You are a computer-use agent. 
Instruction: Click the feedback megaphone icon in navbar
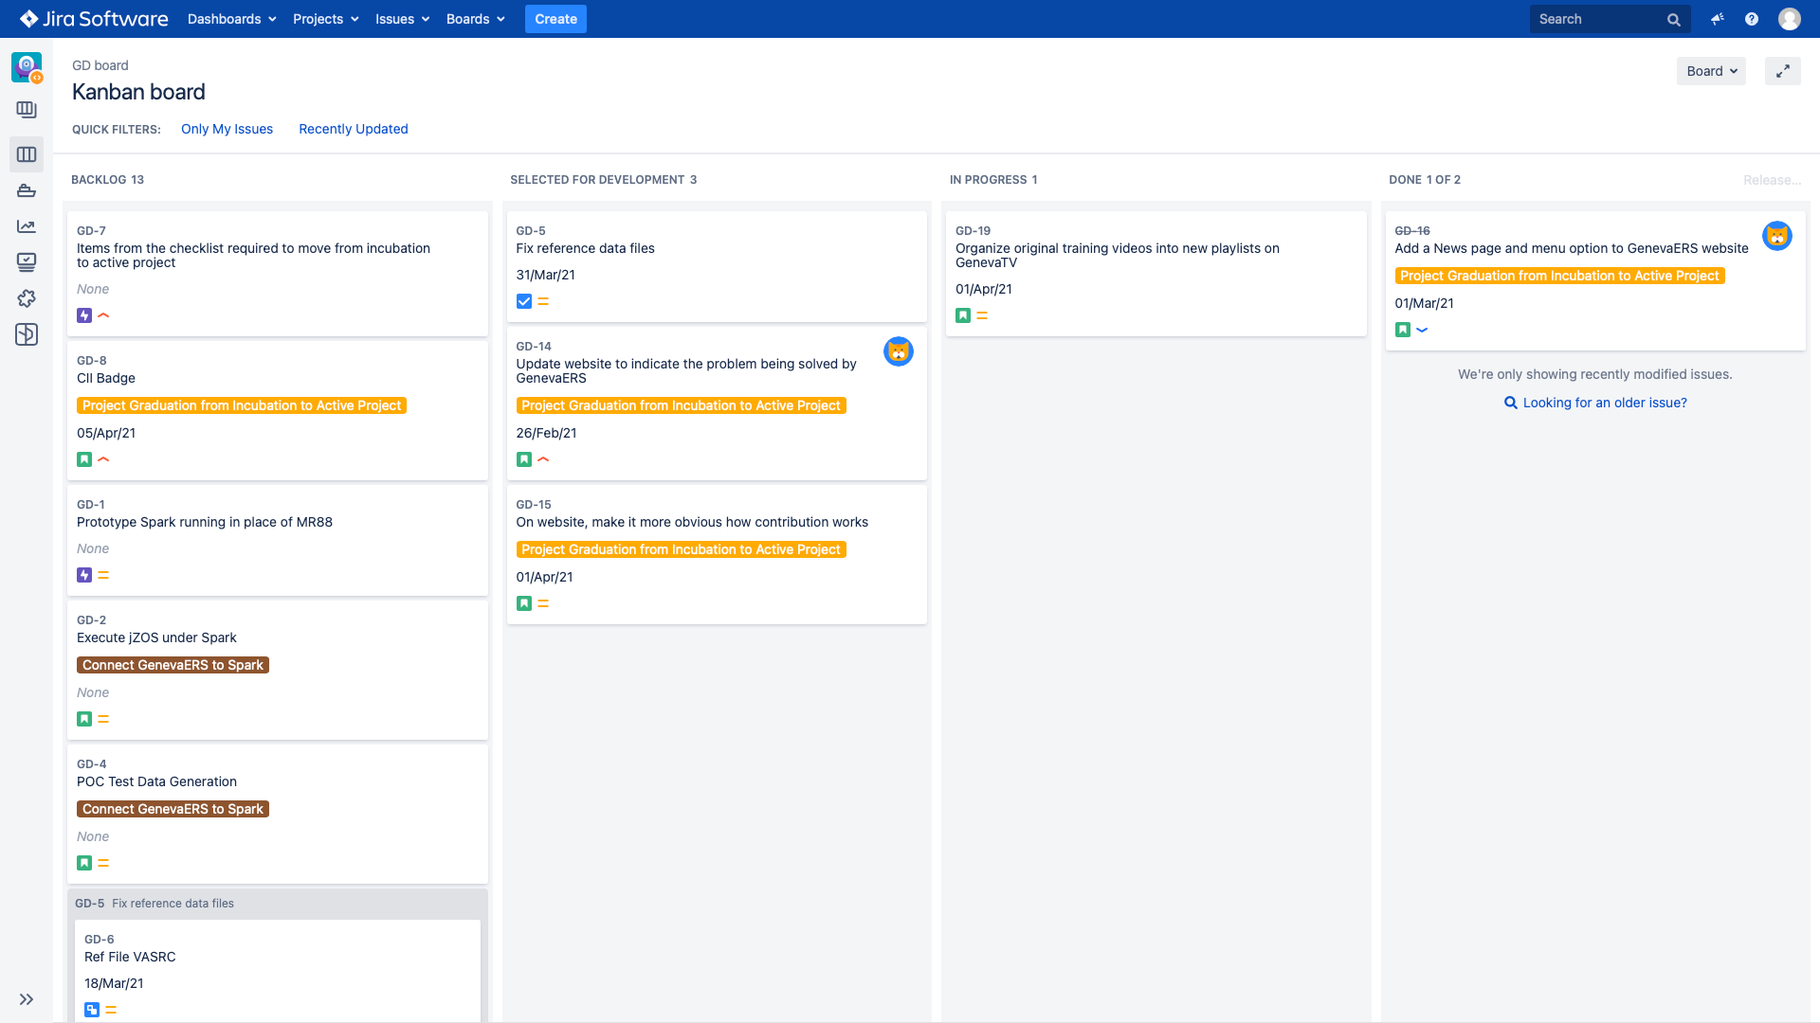click(1718, 19)
